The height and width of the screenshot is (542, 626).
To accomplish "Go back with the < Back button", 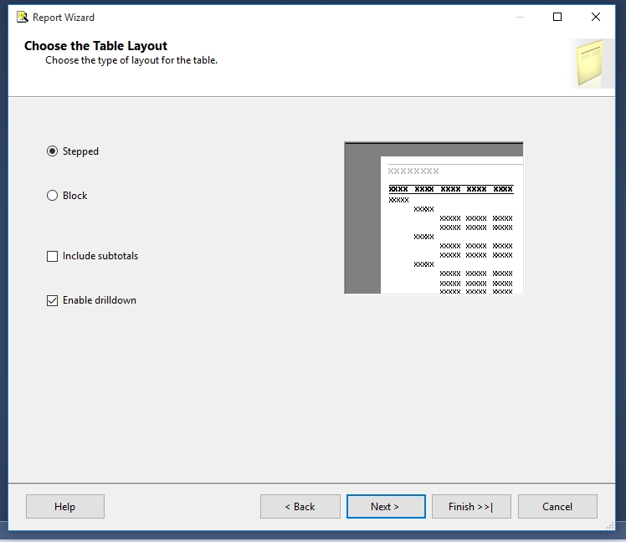I will point(300,507).
